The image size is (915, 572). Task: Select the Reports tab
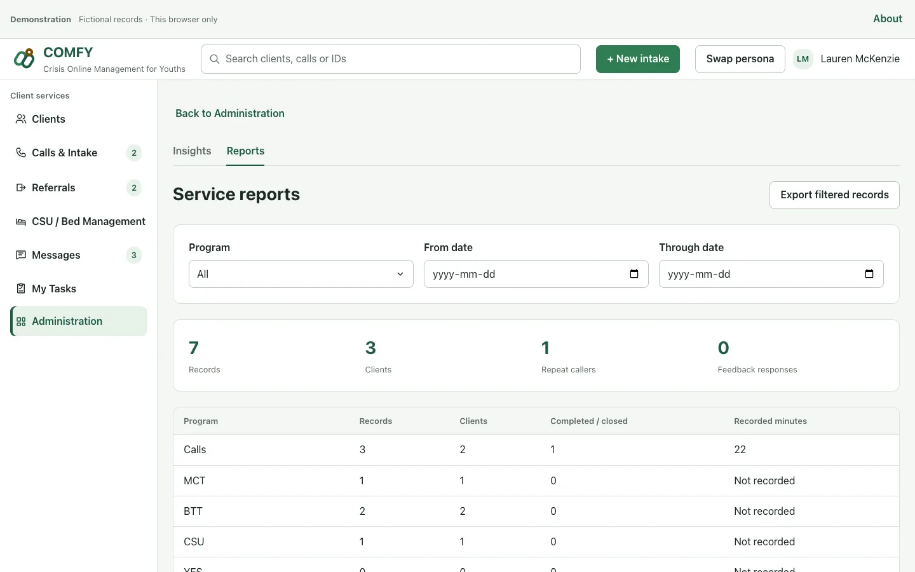tap(245, 151)
